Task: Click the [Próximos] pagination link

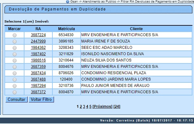Action: (103, 107)
